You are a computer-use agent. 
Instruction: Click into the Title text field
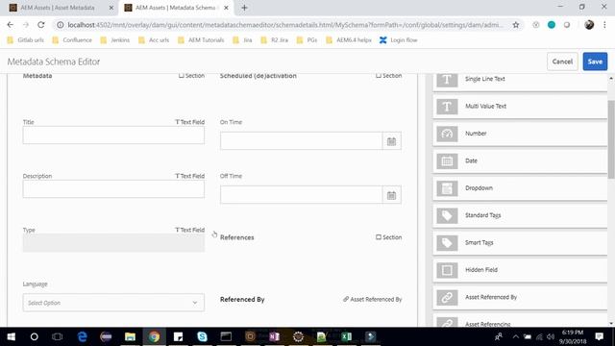point(113,136)
